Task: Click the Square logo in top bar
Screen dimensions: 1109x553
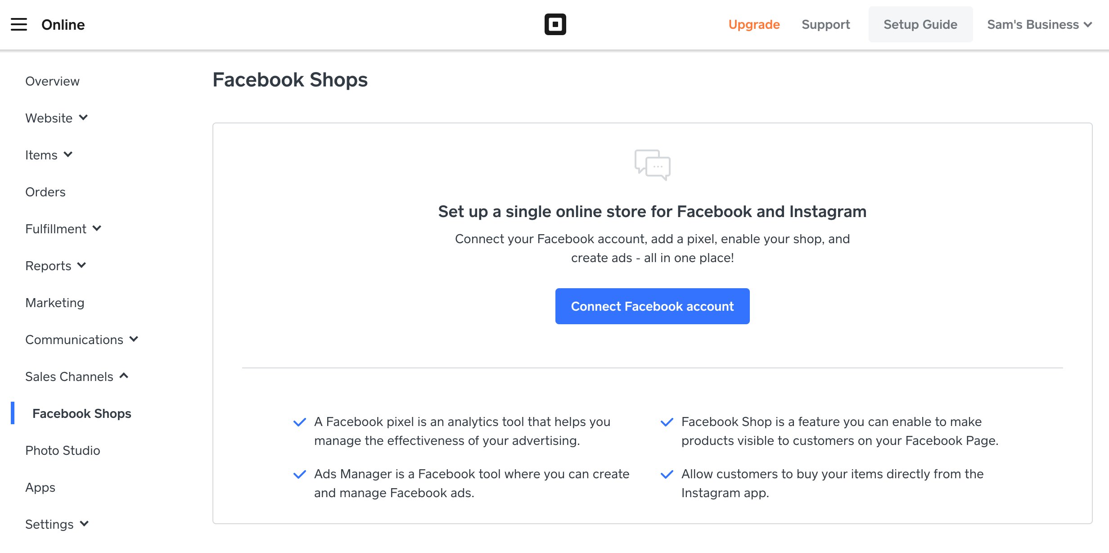Action: [554, 24]
